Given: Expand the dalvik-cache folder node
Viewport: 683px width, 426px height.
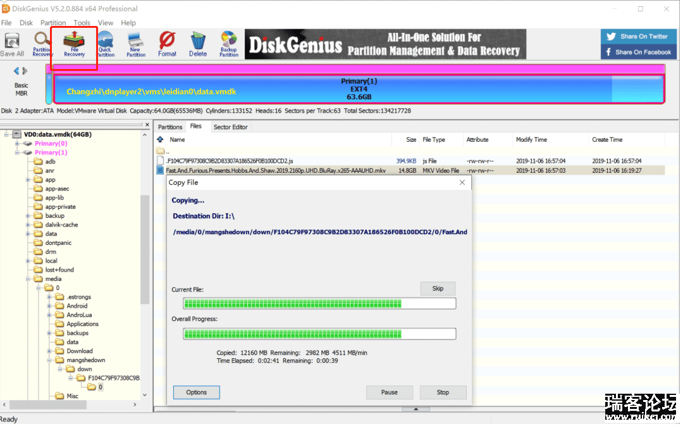Looking at the screenshot, I should 28,225.
